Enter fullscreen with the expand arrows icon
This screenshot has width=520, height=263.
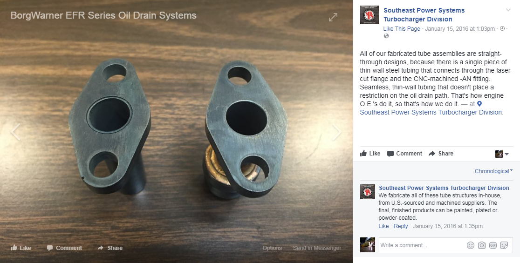(333, 17)
